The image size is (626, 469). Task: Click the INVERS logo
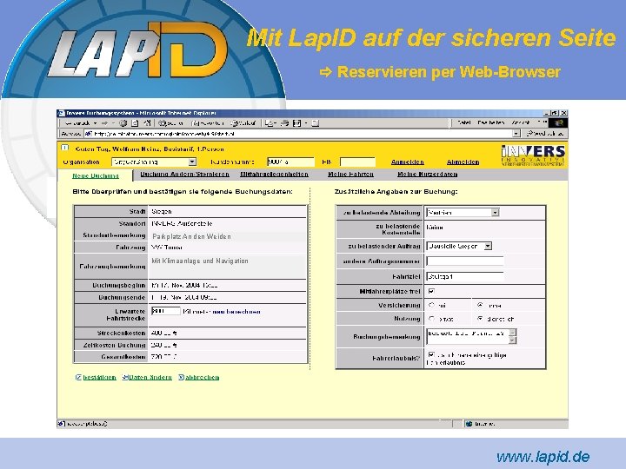(x=533, y=155)
